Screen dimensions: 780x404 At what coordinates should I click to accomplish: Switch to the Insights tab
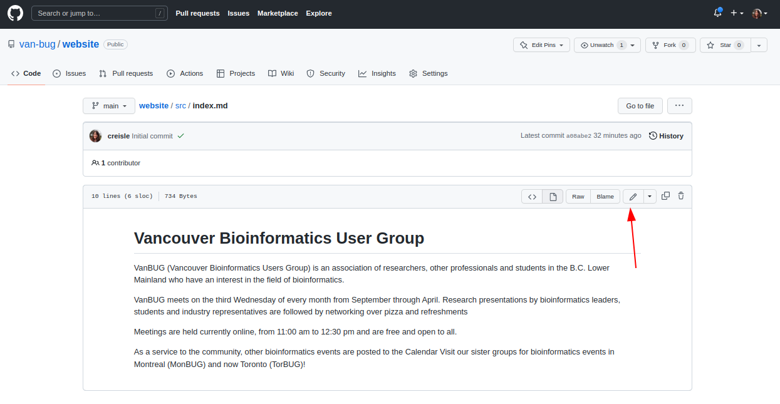[x=377, y=73]
